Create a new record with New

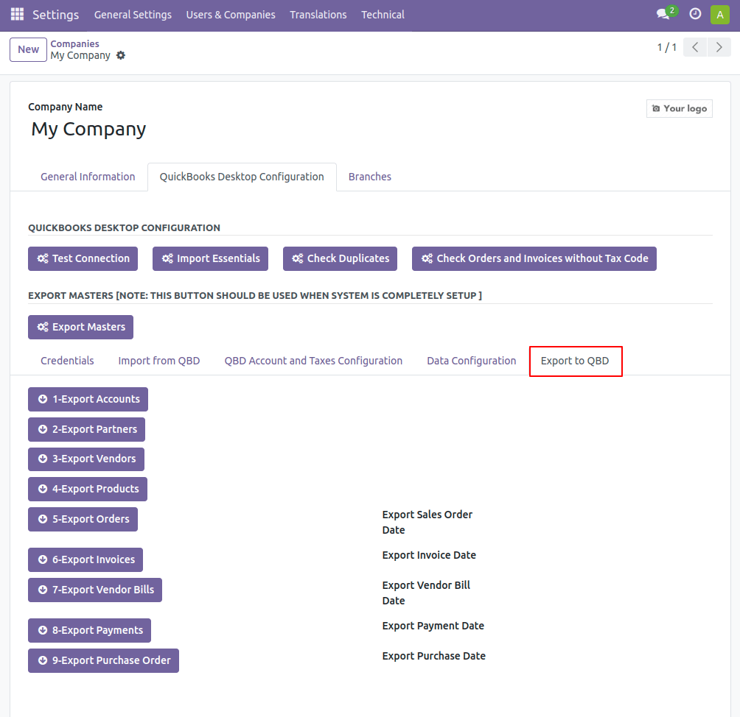[28, 49]
